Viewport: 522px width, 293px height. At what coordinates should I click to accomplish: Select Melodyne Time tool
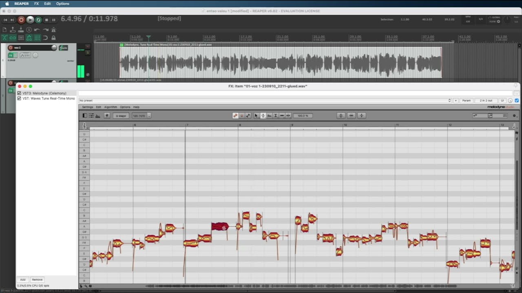282,116
